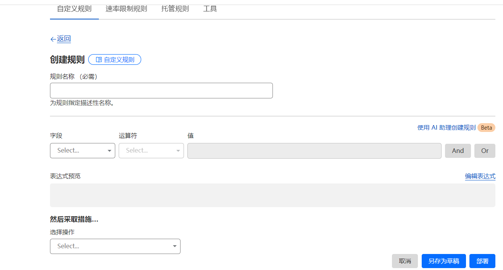503x270 pixels.
Task: Click the 值 input field
Action: point(314,151)
